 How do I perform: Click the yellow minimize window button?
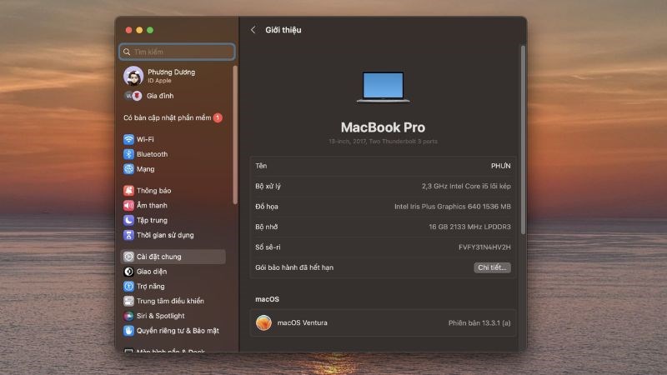click(x=139, y=30)
